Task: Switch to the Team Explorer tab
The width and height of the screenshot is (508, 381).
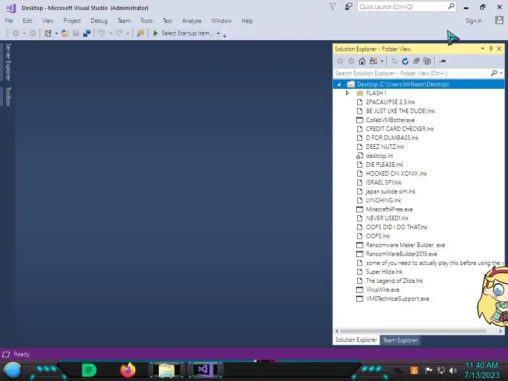Action: (x=400, y=340)
